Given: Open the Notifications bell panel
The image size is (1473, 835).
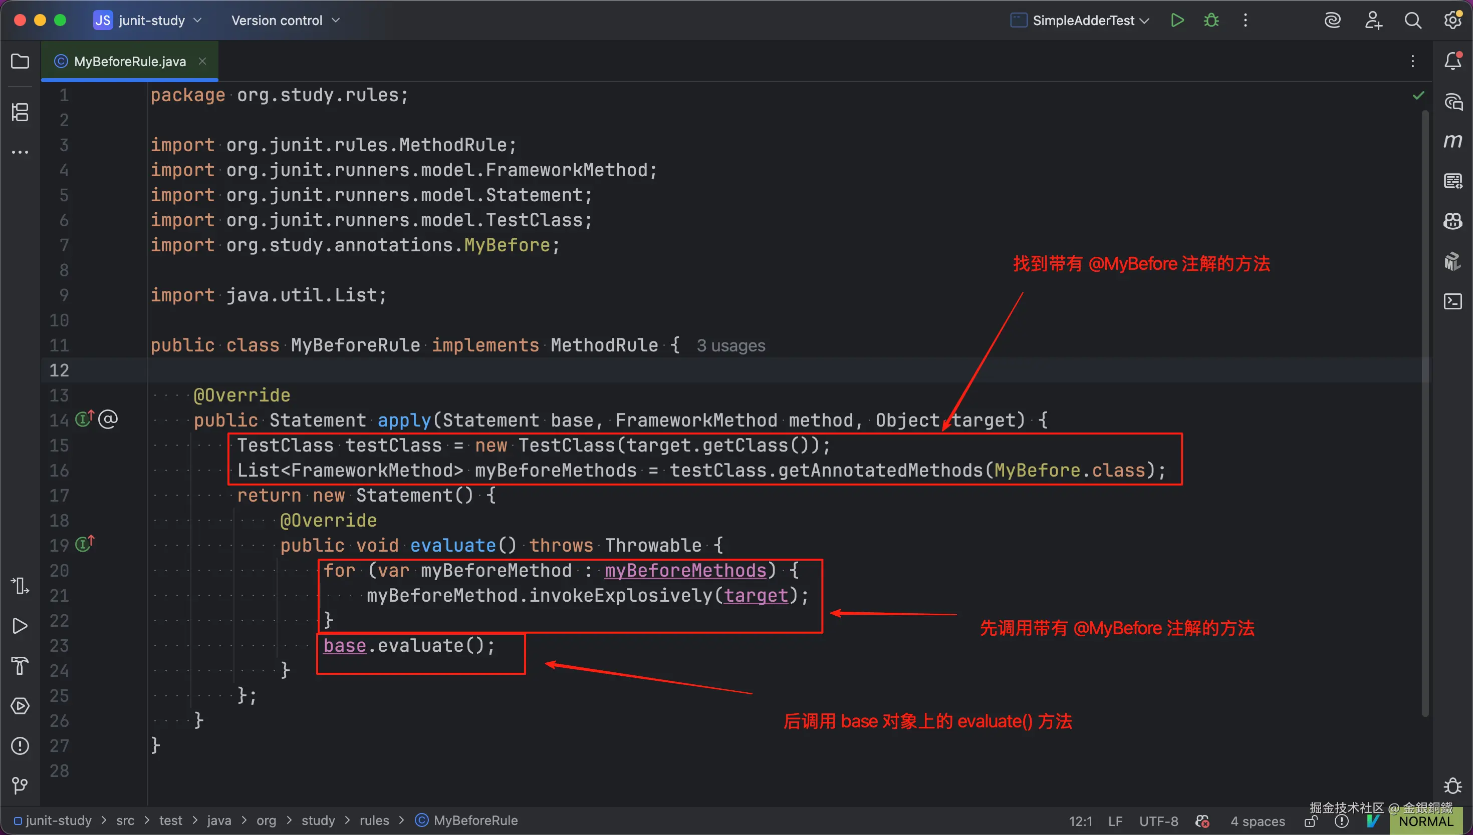Looking at the screenshot, I should click(x=1453, y=61).
